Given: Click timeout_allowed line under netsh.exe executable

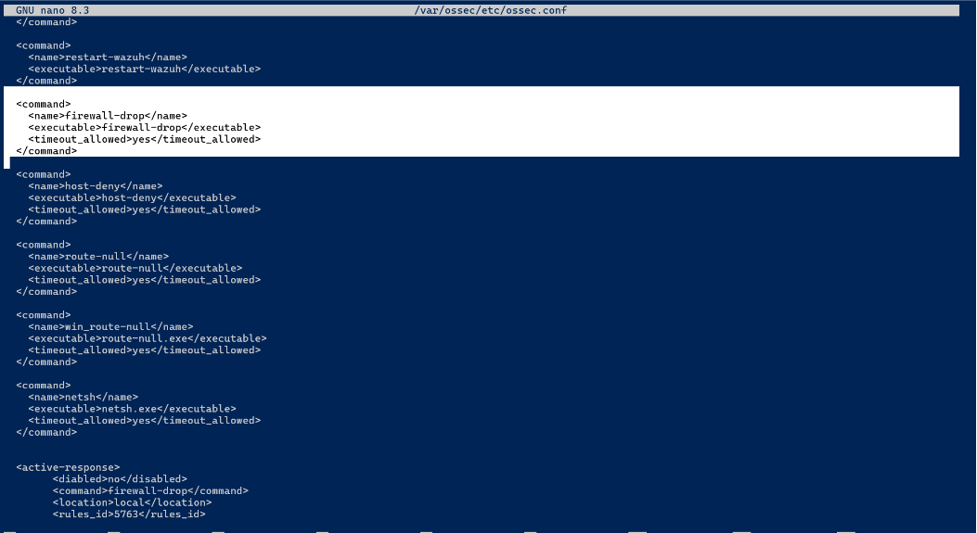Looking at the screenshot, I should click(144, 421).
